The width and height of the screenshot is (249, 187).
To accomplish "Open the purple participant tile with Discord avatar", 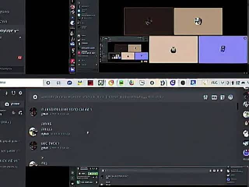I will point(223,49).
